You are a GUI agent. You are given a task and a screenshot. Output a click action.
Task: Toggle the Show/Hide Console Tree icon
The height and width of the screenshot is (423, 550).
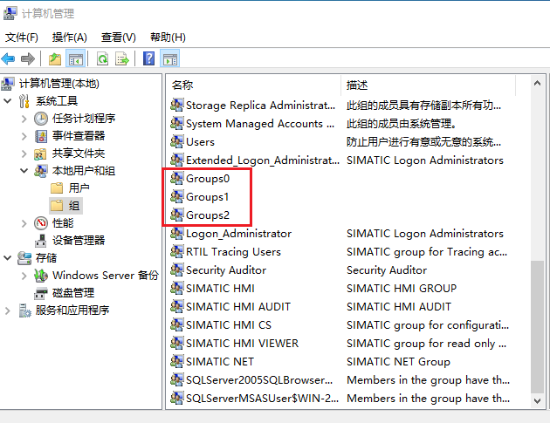(76, 59)
